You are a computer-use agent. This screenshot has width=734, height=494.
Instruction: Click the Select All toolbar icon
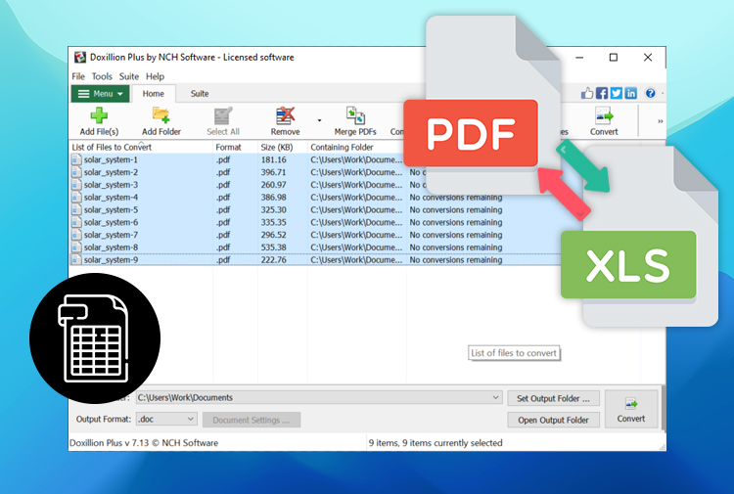click(x=223, y=115)
